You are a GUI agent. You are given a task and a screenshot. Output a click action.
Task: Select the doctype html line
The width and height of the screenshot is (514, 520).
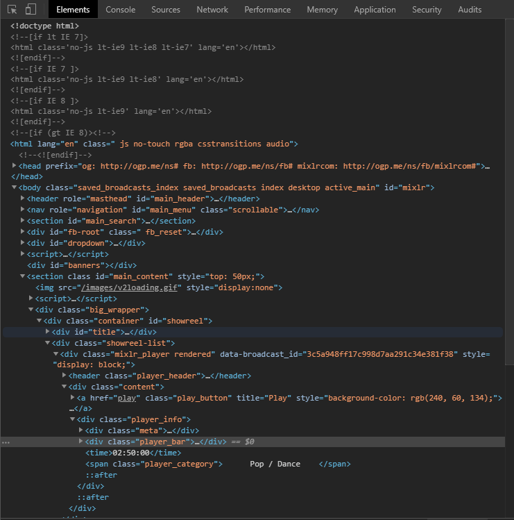pos(44,26)
